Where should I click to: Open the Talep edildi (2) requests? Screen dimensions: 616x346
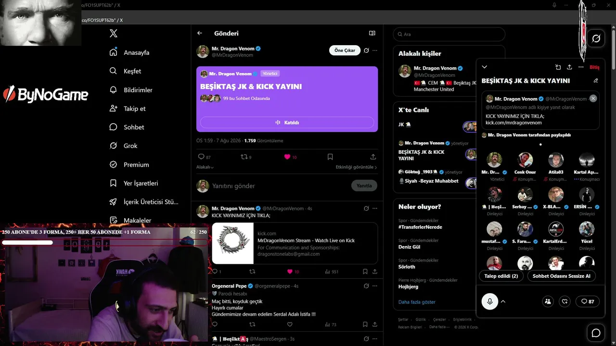pos(501,276)
